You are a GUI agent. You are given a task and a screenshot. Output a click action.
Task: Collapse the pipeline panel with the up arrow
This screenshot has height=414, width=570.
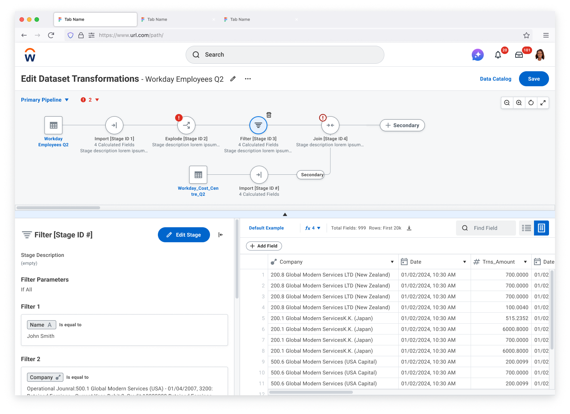pos(285,214)
